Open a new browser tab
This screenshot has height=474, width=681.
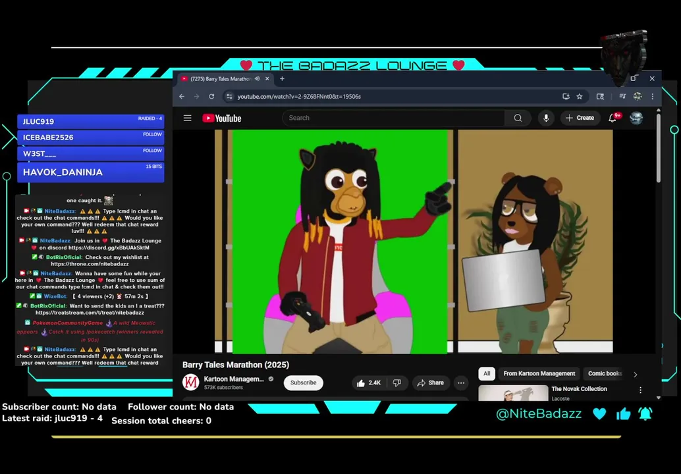(x=283, y=78)
